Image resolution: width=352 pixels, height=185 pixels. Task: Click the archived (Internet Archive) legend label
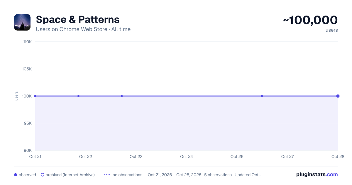coord(70,175)
